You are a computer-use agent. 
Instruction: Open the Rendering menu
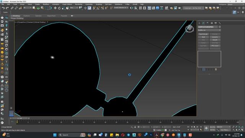tap(78, 4)
